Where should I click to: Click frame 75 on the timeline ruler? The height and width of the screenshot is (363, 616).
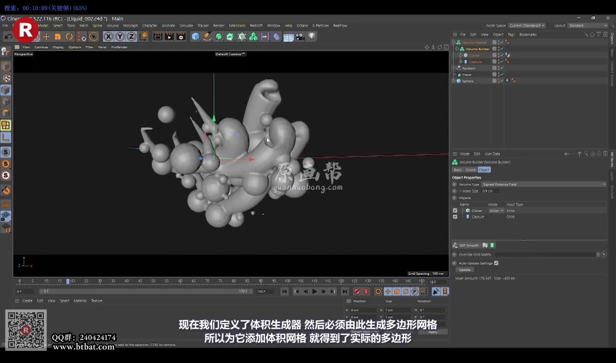[x=220, y=281]
